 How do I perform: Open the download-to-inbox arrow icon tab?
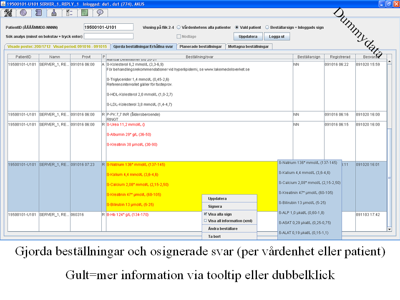54,13
